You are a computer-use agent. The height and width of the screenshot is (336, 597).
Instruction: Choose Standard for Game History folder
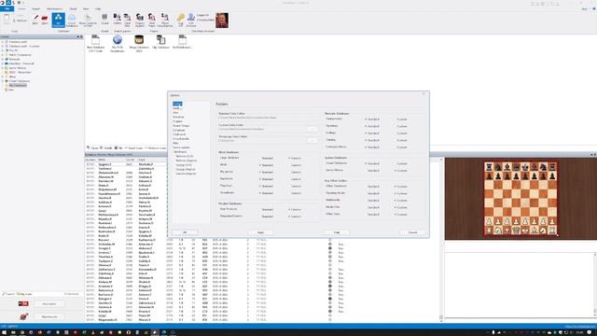coord(372,171)
